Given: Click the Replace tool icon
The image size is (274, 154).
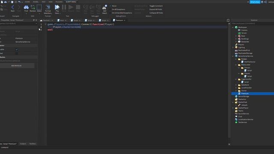Looking at the screenshot, I should 33,7.
